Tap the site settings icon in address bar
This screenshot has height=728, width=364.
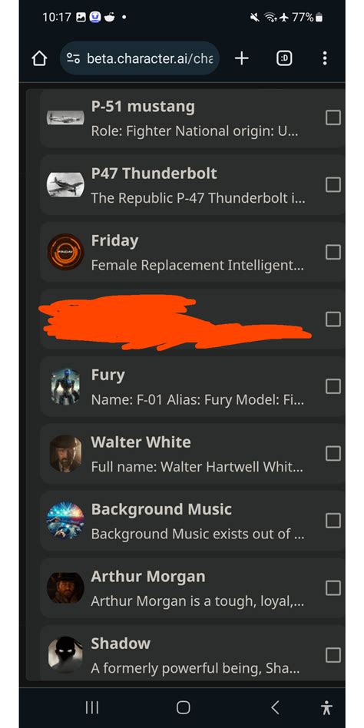[x=73, y=58]
